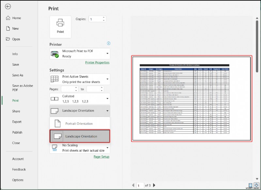
Task: Click the printer info icon beside Printer heading
Action: 108,43
